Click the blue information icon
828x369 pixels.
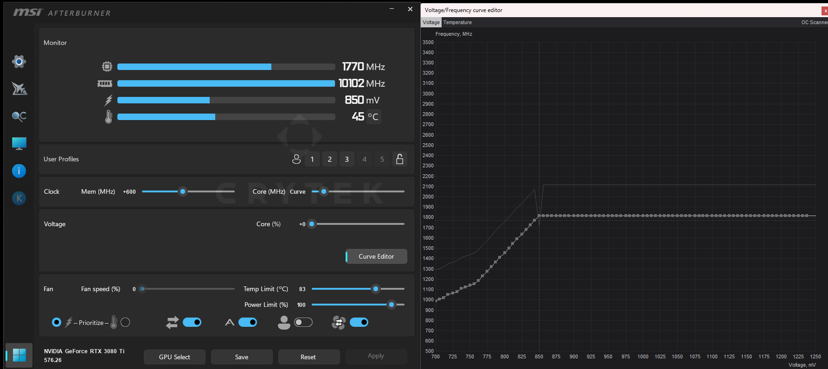19,171
